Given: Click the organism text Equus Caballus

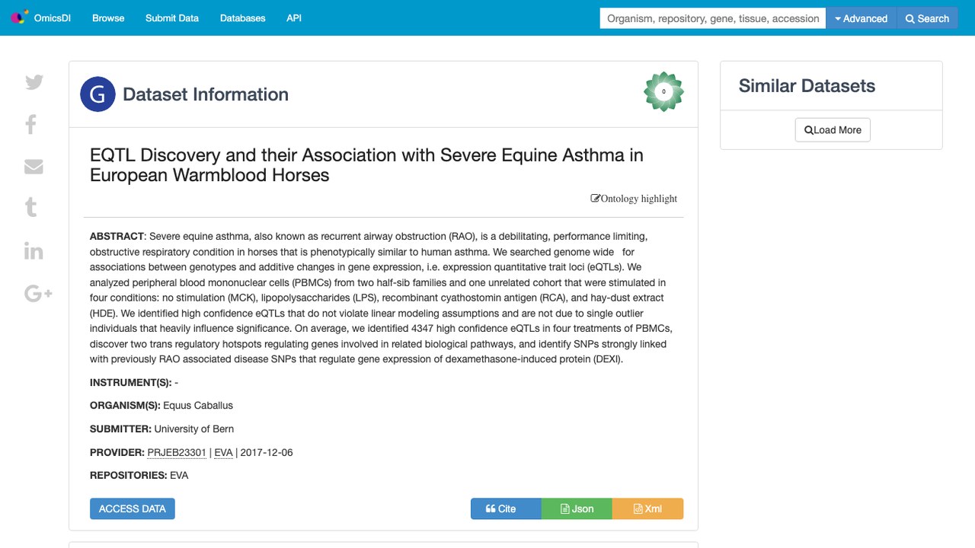Looking at the screenshot, I should click(198, 406).
